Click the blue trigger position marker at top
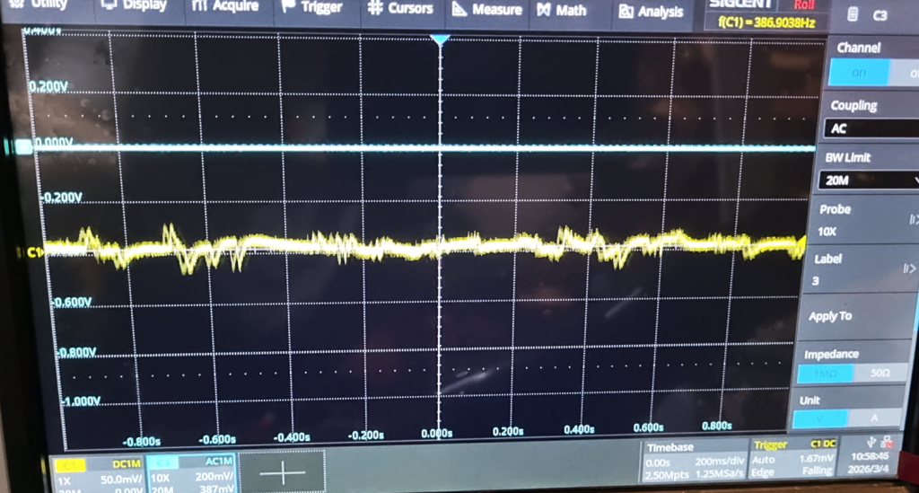Screen dimensions: 919x493 (439, 40)
